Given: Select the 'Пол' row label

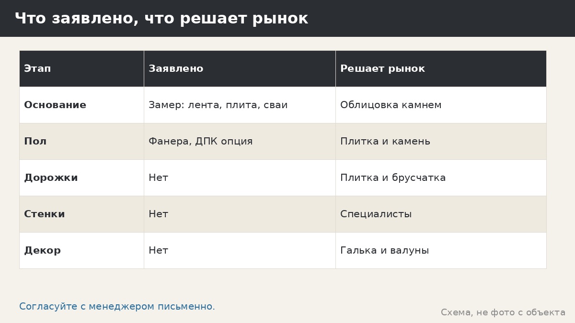Looking at the screenshot, I should coord(81,141).
